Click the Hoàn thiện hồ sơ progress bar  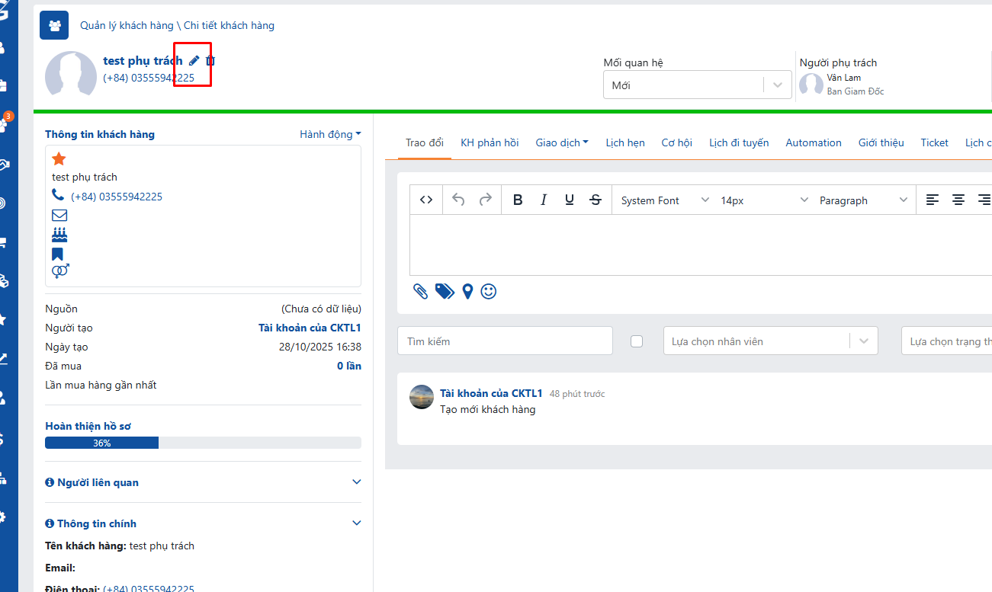point(203,443)
